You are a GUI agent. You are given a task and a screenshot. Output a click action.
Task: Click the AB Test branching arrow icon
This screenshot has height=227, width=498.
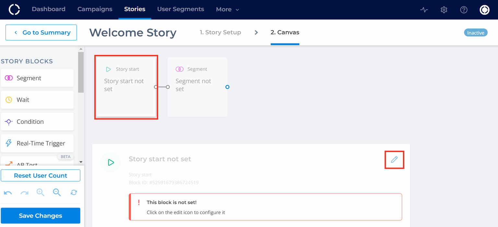[x=9, y=164]
